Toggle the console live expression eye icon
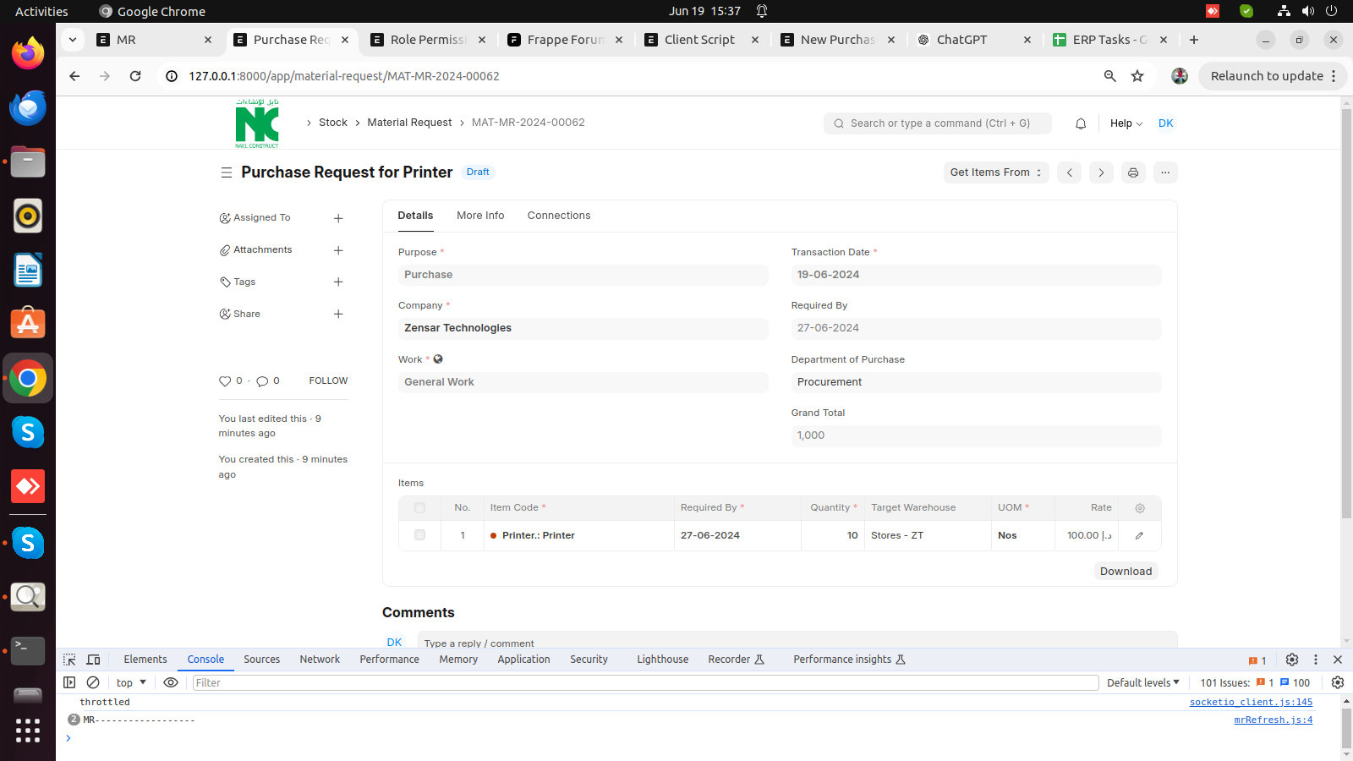This screenshot has width=1353, height=761. coord(171,682)
